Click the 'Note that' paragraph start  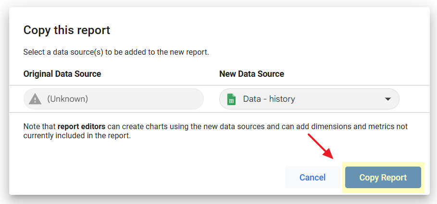click(39, 127)
